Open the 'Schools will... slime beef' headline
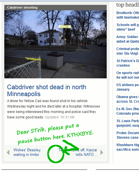Image resolution: width=139 pixels, height=171 pixels. [x=128, y=27]
